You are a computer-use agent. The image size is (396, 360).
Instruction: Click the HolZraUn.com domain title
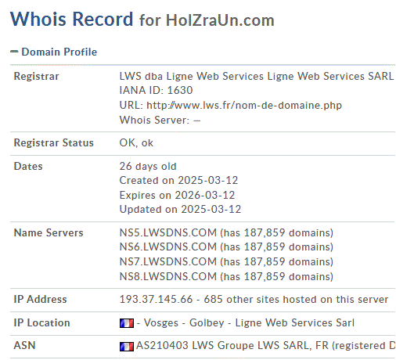click(220, 20)
